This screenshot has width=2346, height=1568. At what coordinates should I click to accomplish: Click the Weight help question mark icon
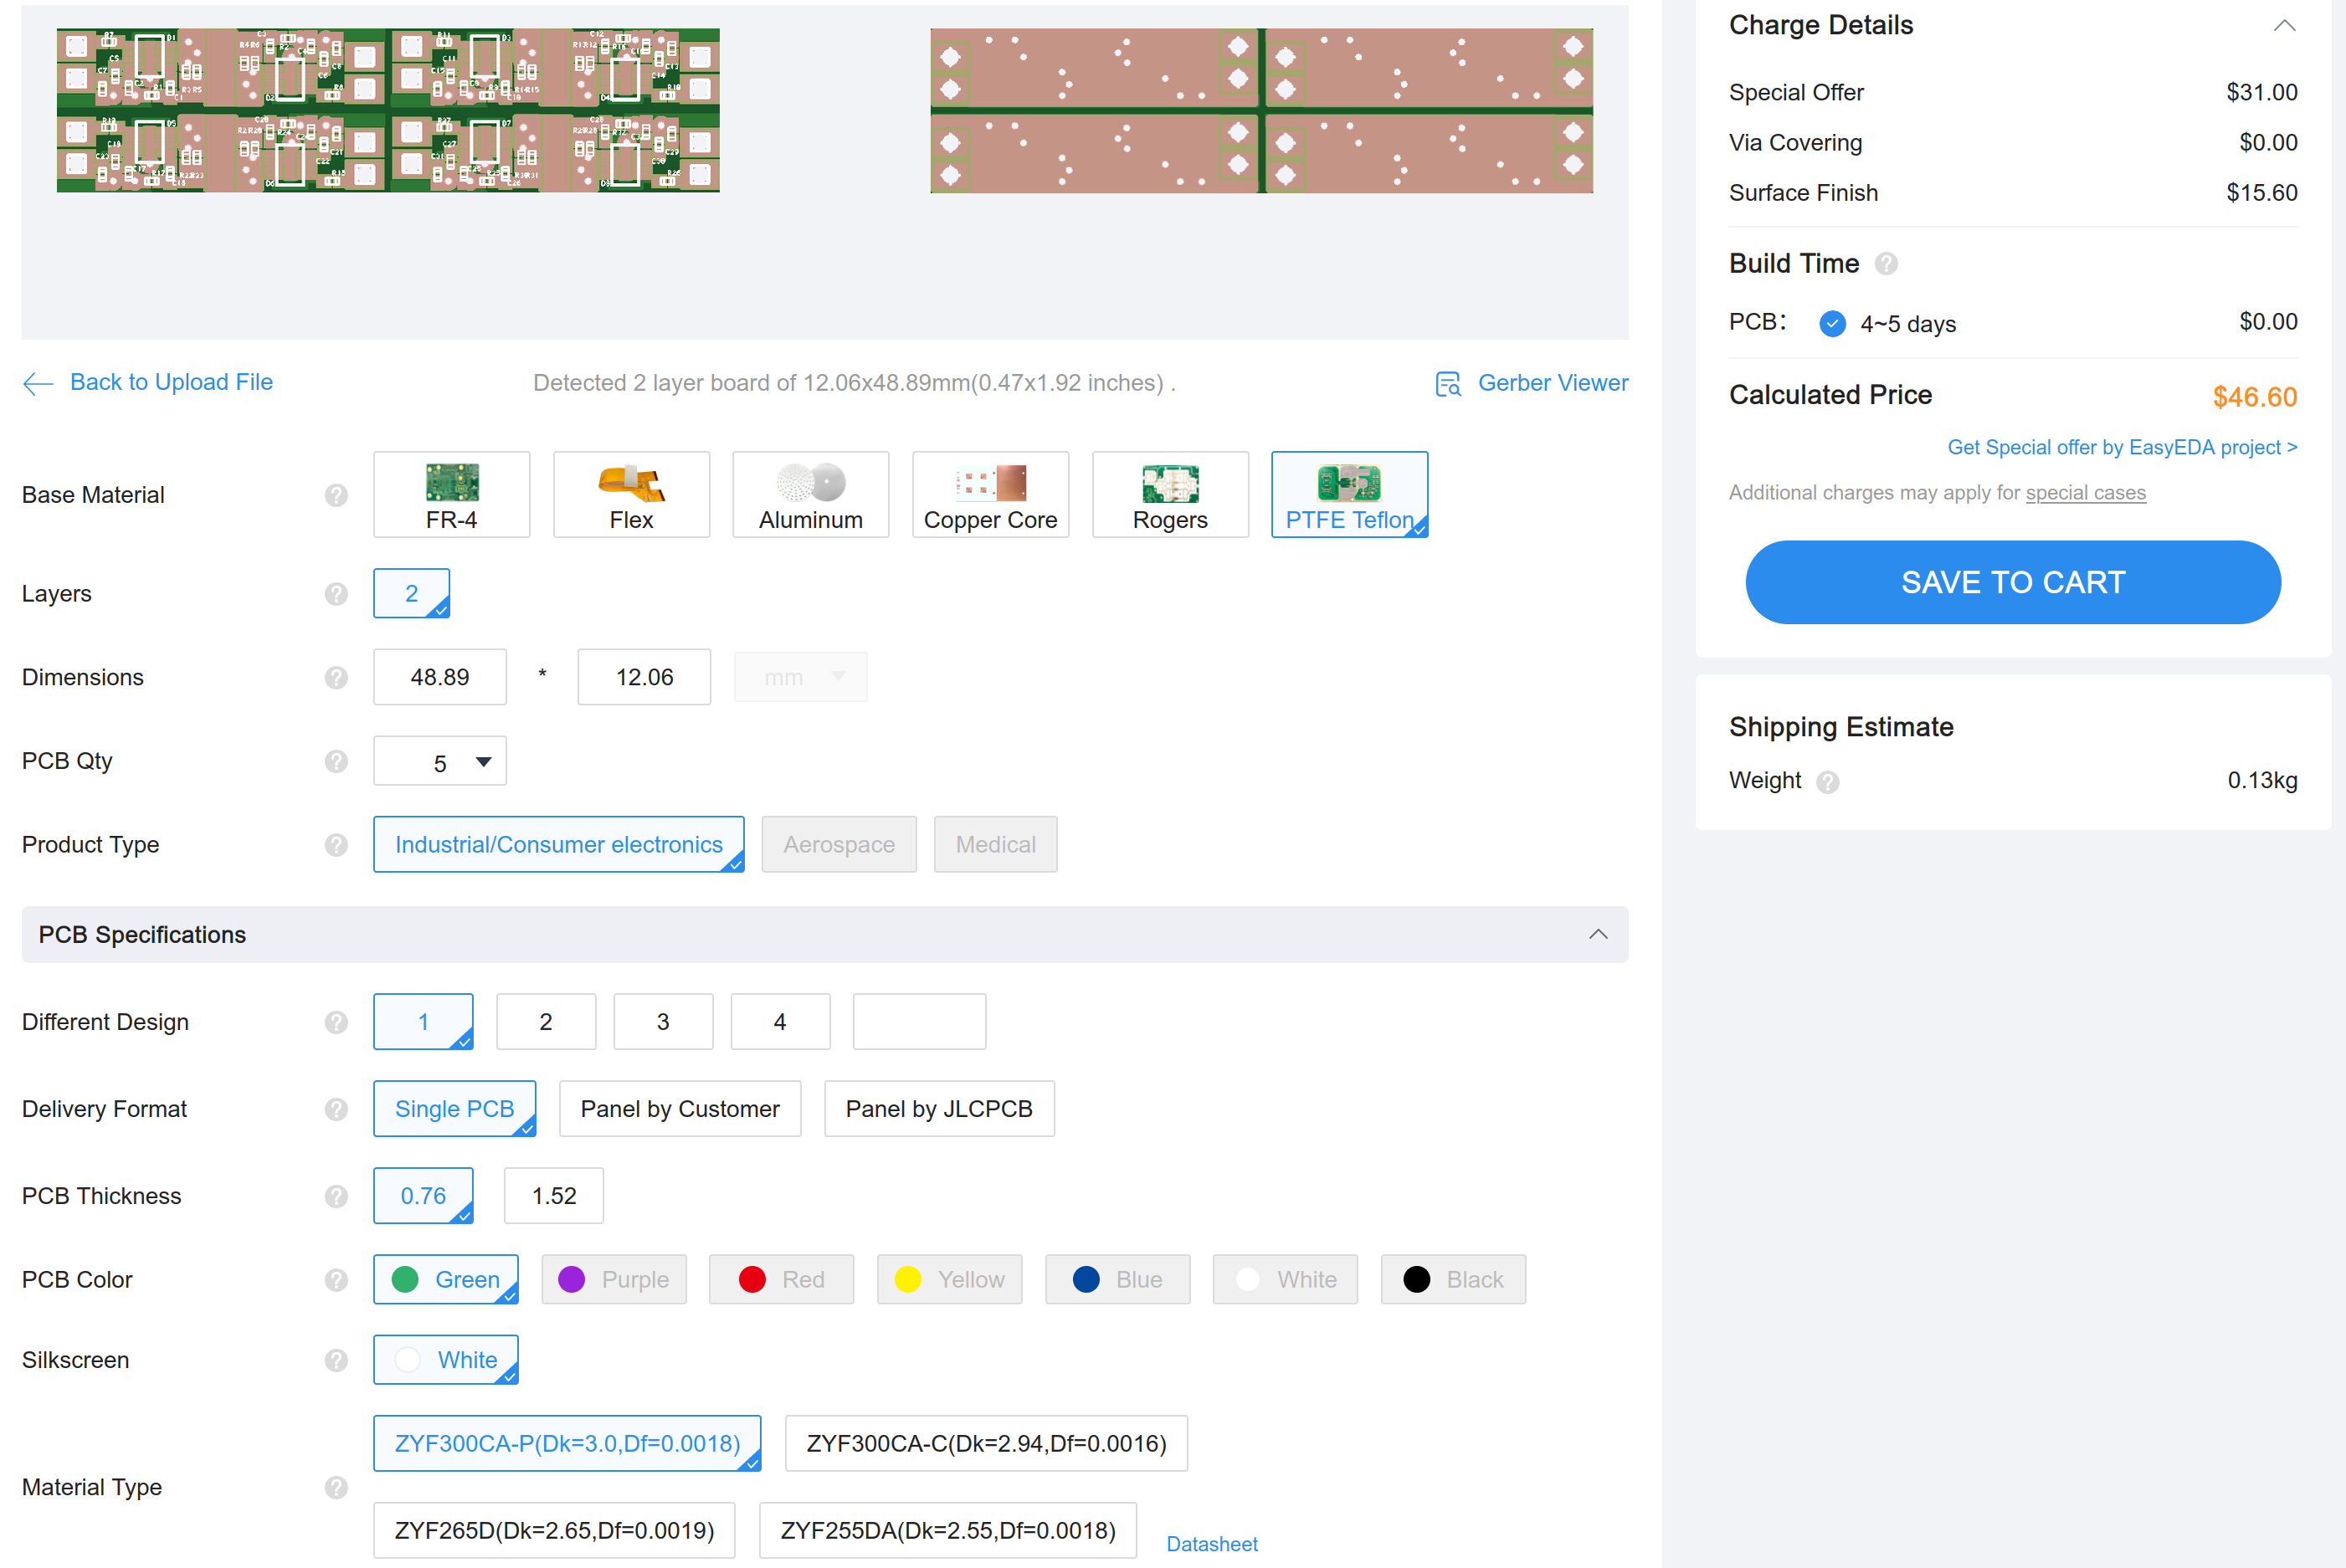point(1828,782)
